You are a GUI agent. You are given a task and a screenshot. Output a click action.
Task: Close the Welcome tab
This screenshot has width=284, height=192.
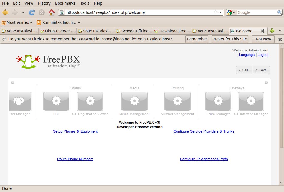pos(262,31)
